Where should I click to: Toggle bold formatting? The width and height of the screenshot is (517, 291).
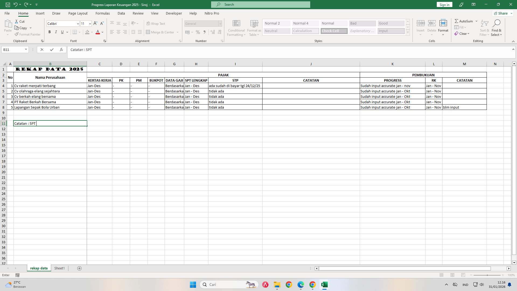49,32
